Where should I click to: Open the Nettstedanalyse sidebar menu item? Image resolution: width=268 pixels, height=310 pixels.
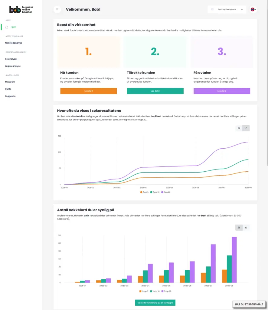14,43
